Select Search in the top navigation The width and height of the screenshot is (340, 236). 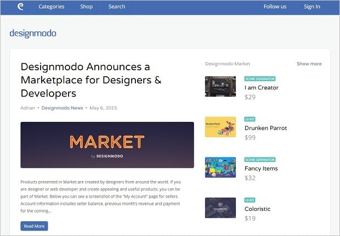(x=116, y=7)
